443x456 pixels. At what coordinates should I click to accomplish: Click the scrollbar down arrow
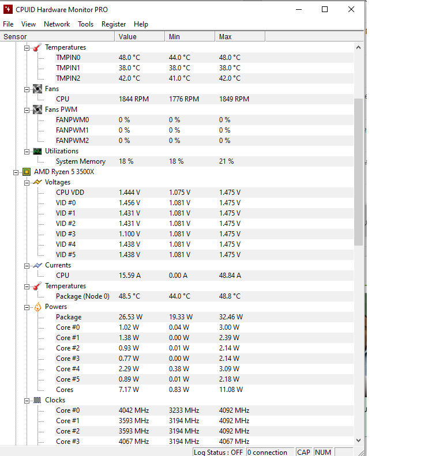tap(359, 440)
